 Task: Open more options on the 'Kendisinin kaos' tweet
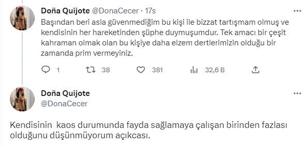tap(297, 93)
